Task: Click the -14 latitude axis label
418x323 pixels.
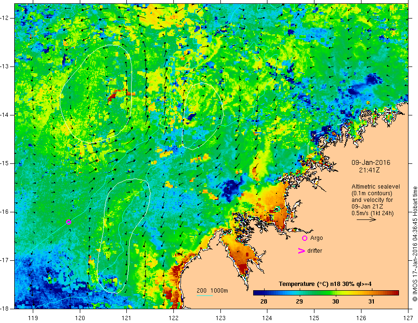Action: pyautogui.click(x=5, y=115)
